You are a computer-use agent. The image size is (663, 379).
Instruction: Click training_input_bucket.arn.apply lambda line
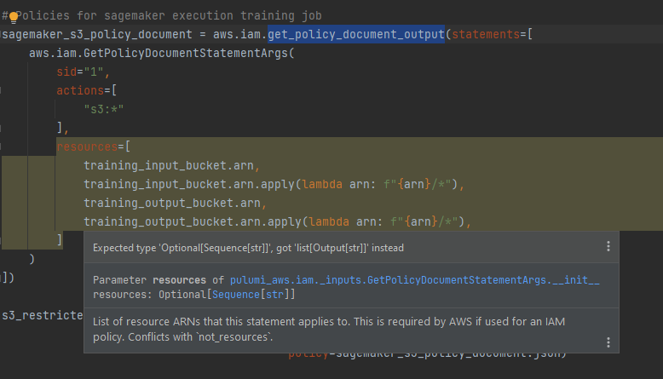click(274, 184)
